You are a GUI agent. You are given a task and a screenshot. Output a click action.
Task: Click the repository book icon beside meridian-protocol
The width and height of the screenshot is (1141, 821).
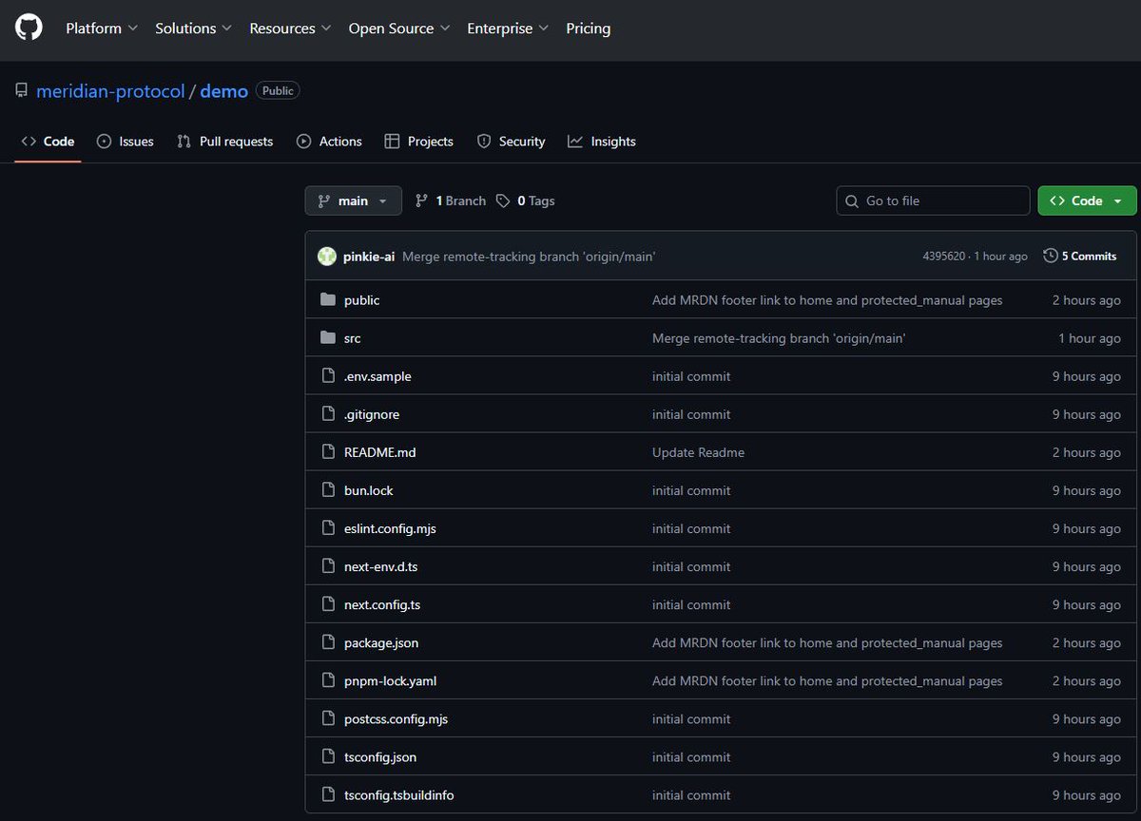click(x=21, y=89)
